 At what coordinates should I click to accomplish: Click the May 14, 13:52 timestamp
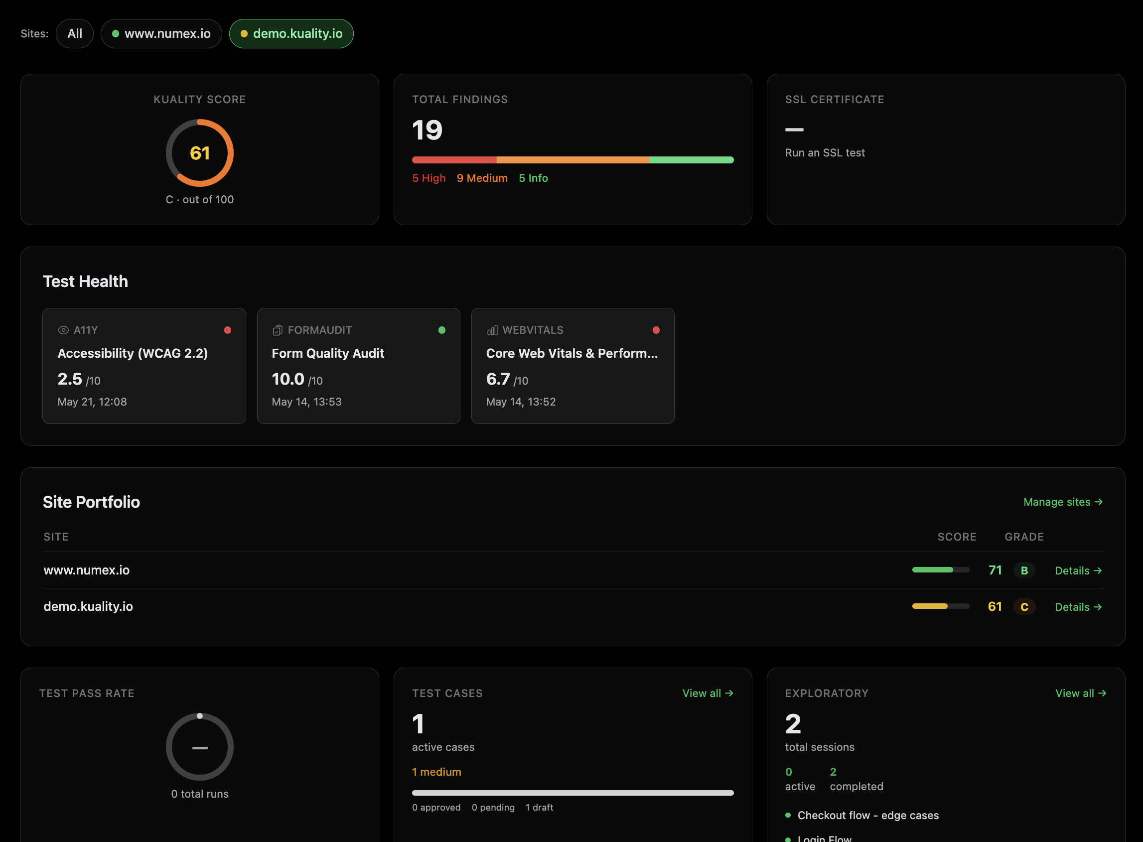[521, 402]
